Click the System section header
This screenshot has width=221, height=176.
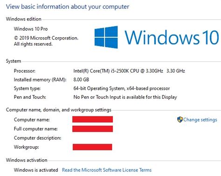(x=14, y=61)
